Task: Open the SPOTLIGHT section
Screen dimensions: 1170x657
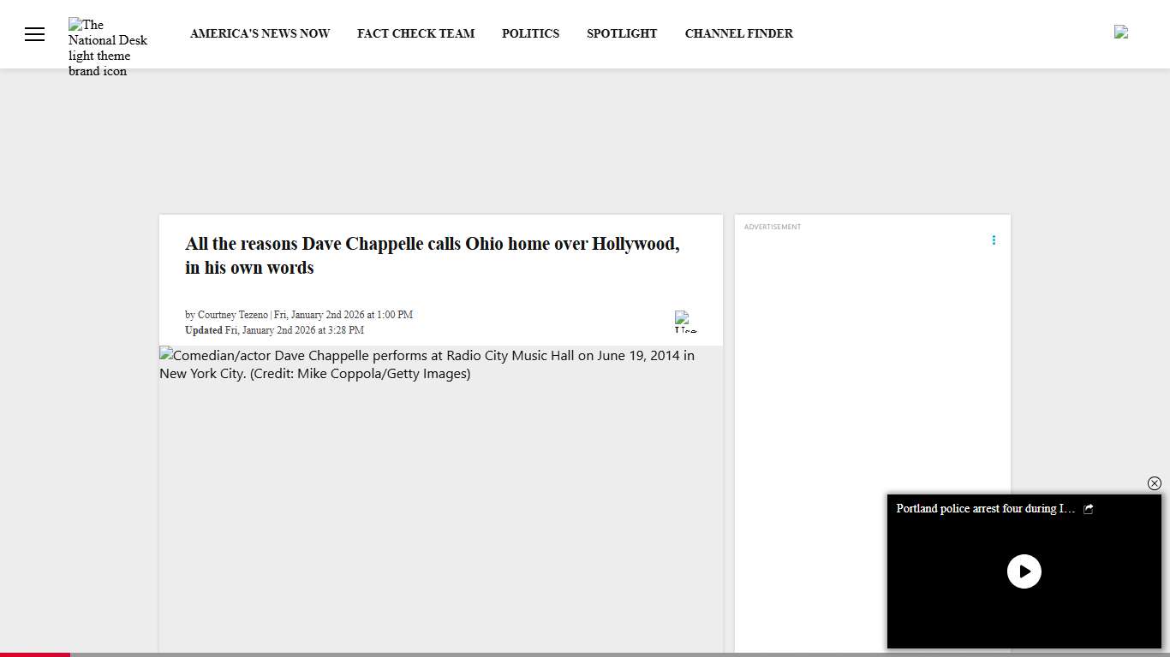Action: click(622, 33)
